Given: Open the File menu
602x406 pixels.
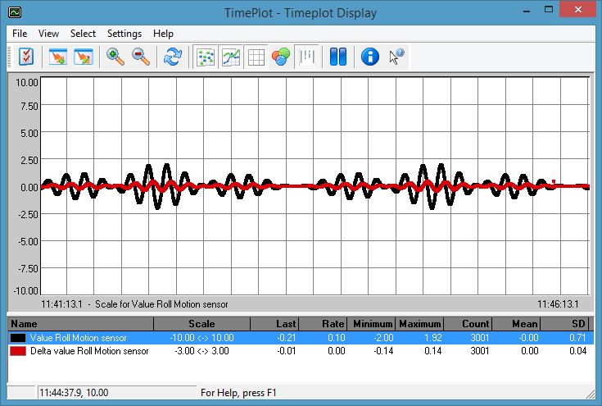Looking at the screenshot, I should click(20, 34).
